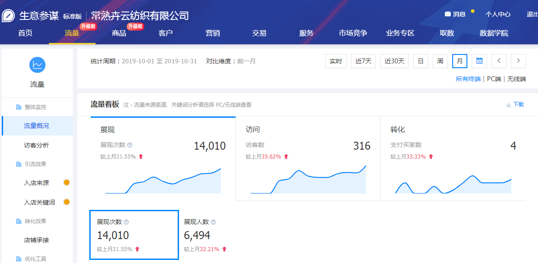This screenshot has width=538, height=263.
Task: Select the 流量 tab
Action: [72, 33]
